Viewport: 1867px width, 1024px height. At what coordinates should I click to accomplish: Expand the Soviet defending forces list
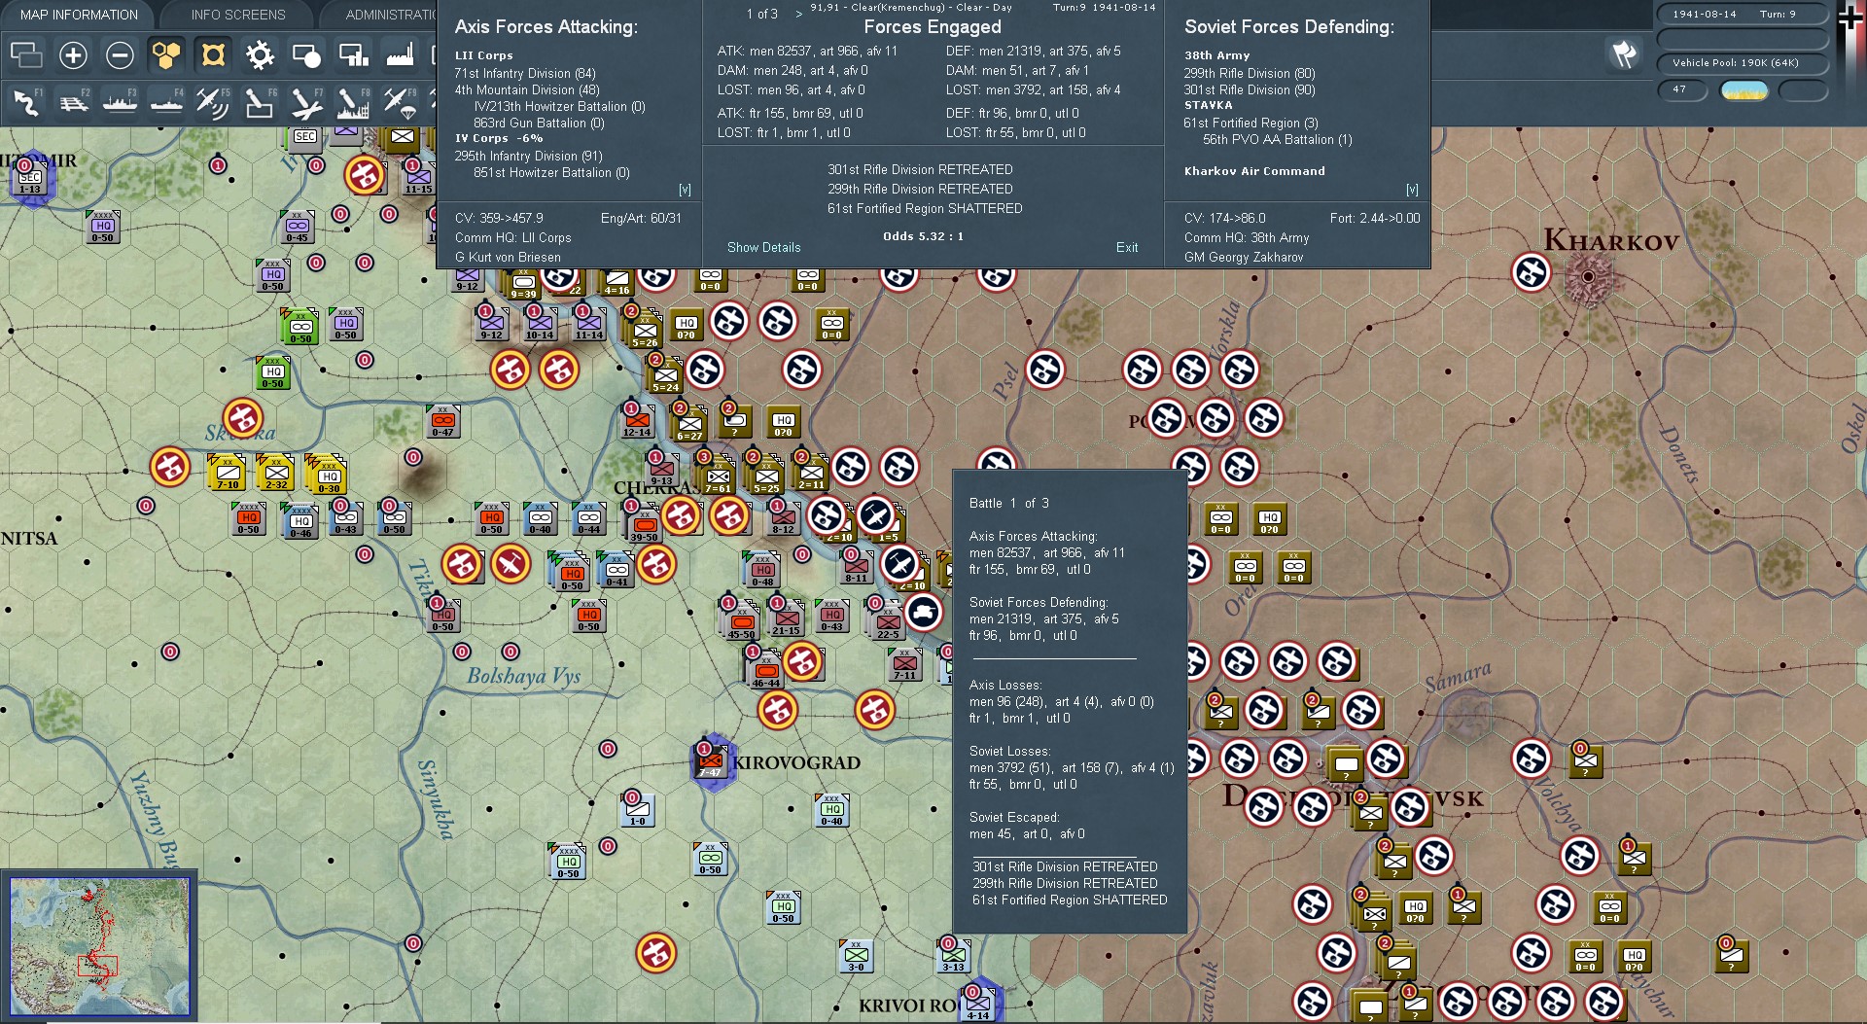tap(1412, 190)
